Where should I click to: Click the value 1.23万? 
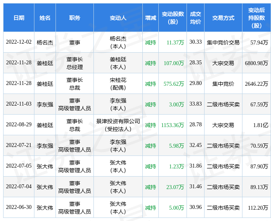point(176,166)
